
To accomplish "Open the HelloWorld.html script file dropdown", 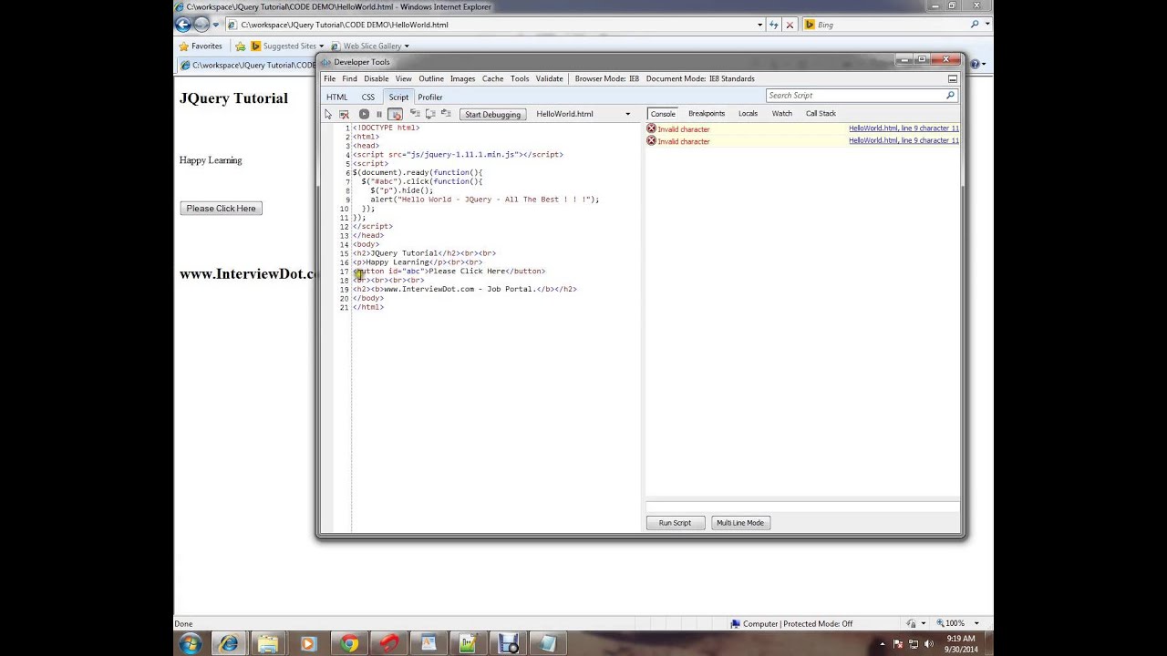I will coord(627,114).
